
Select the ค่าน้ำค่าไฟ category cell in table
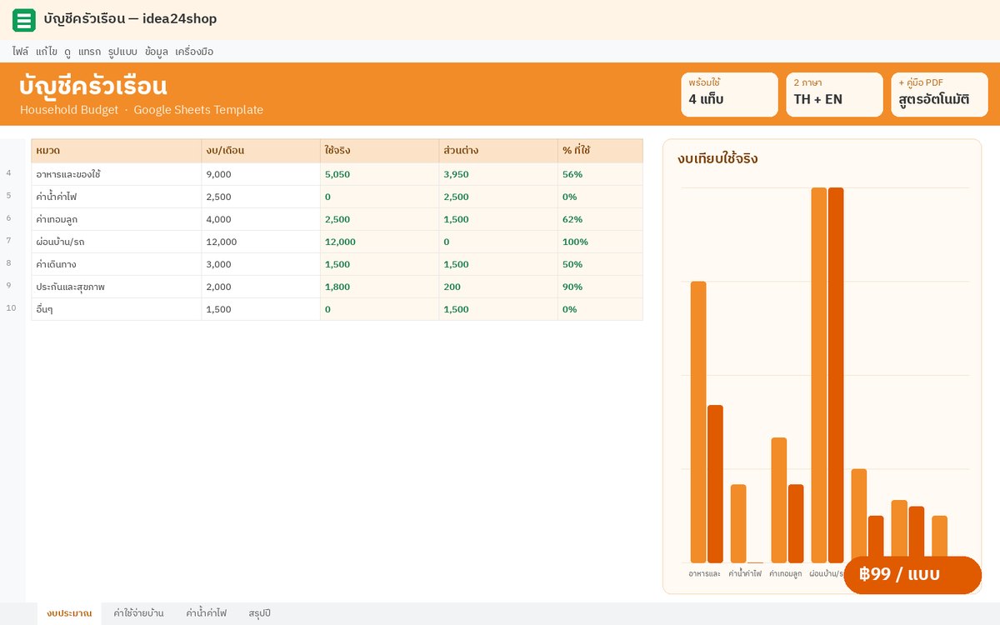tap(117, 197)
